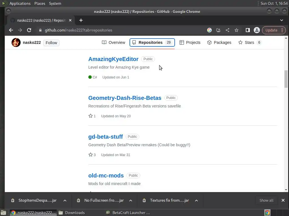Expand options for StopItemsDespa jar download
289x216 pixels.
[x=65, y=200]
